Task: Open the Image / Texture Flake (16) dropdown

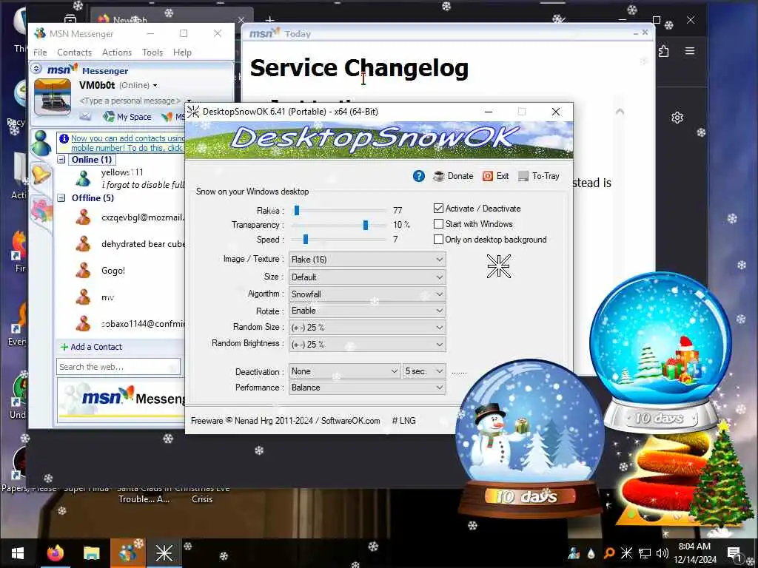Action: click(x=367, y=260)
